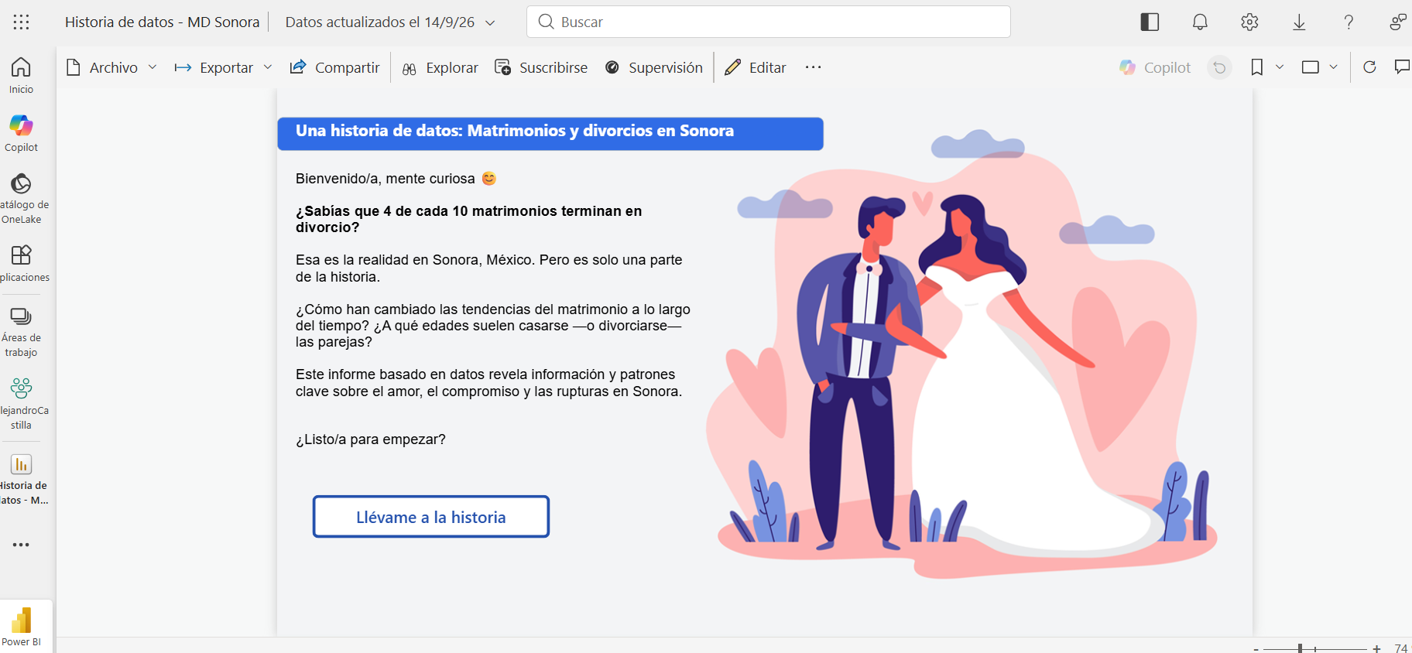
Task: Open notifications bell
Action: [x=1200, y=22]
